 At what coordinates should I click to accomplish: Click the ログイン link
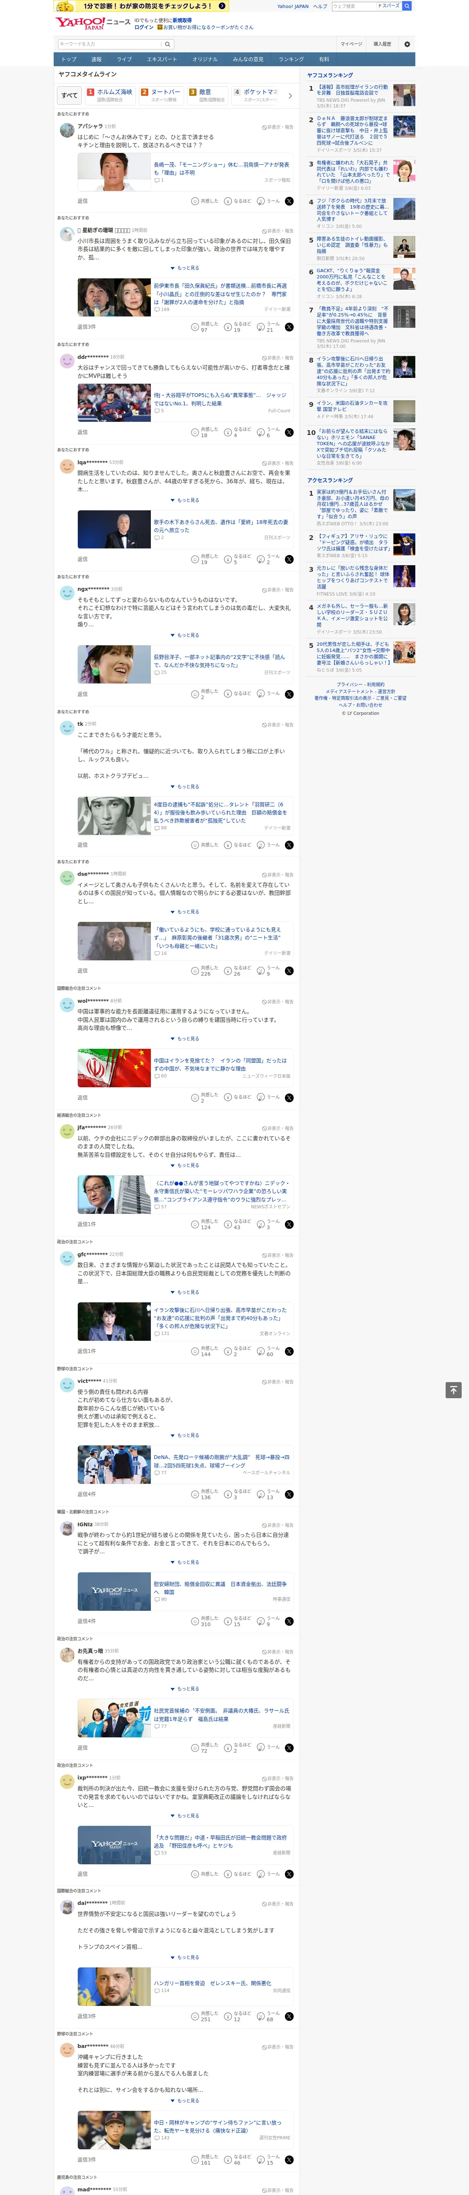[x=144, y=27]
